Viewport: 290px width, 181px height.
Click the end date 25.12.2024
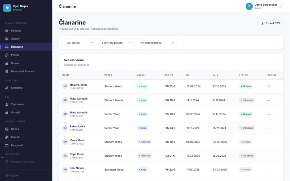[x=219, y=128]
